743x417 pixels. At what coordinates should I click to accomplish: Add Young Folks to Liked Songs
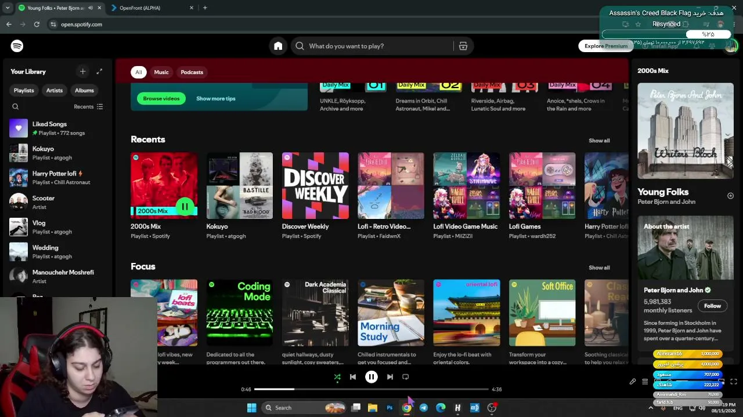[730, 196]
